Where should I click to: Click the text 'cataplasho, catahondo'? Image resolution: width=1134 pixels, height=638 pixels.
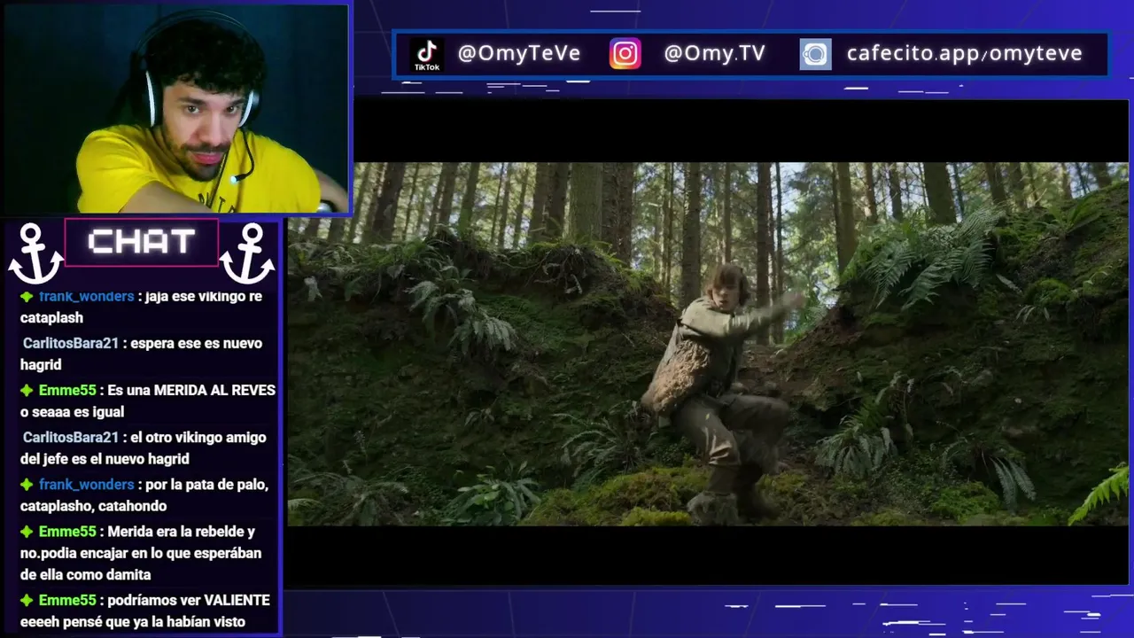pyautogui.click(x=93, y=506)
